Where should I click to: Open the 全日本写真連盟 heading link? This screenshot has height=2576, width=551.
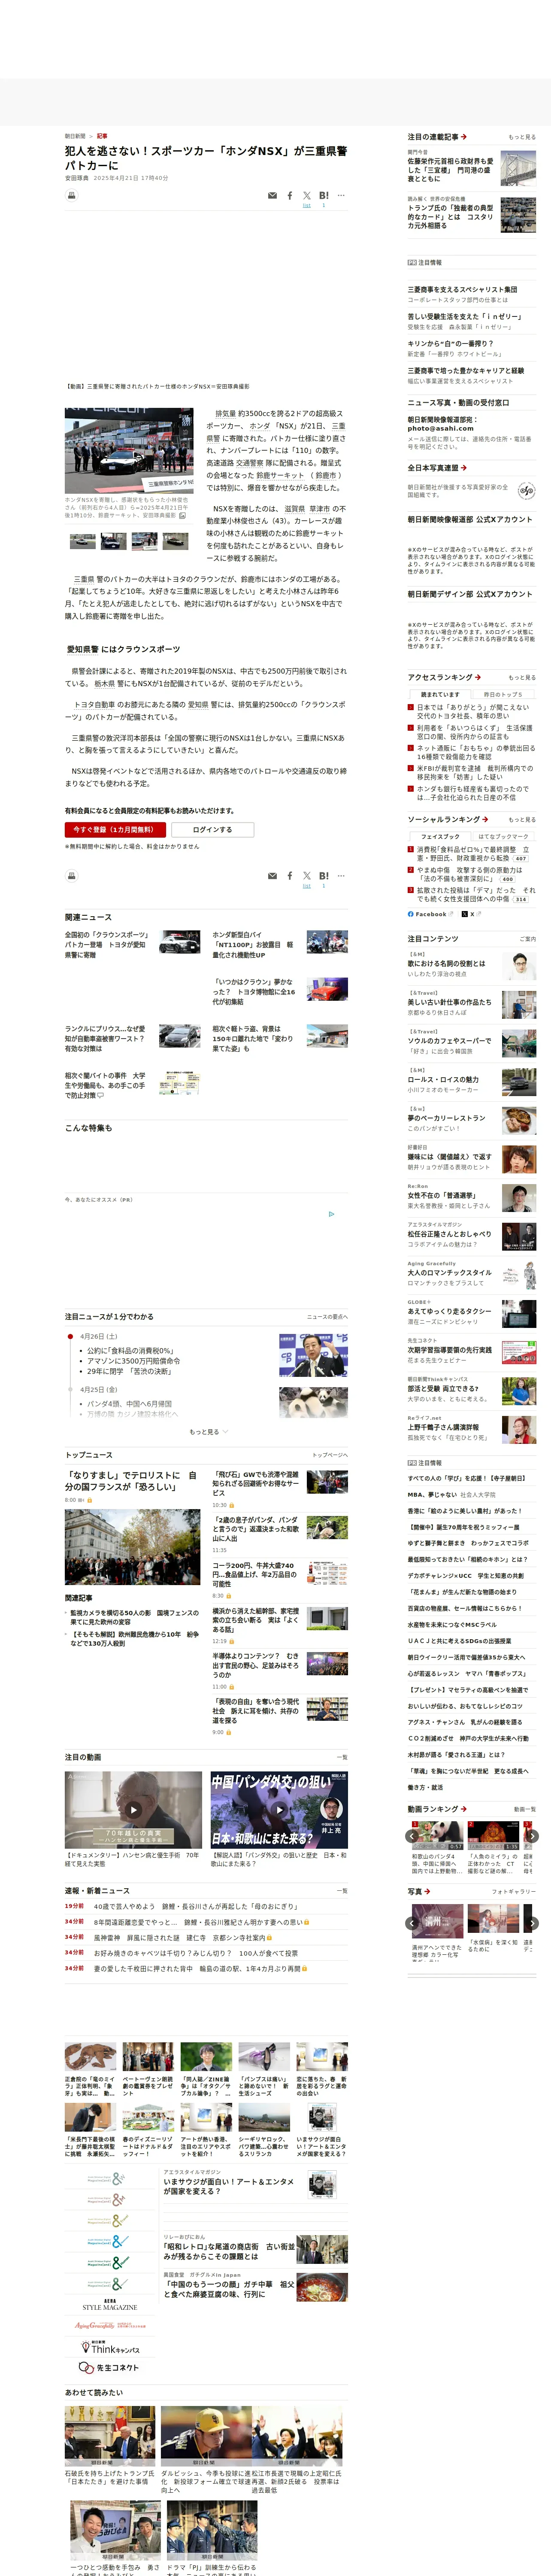click(437, 468)
